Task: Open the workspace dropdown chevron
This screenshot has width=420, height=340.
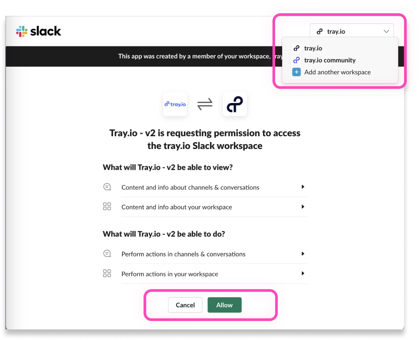Action: pos(385,31)
